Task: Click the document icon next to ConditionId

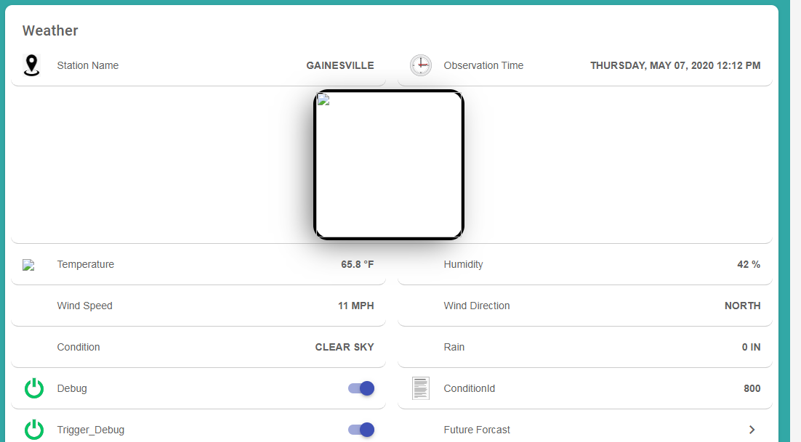Action: (420, 388)
